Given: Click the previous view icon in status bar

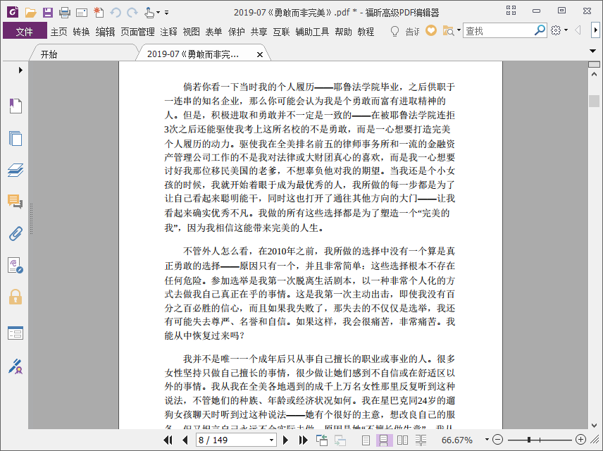Looking at the screenshot, I should pyautogui.click(x=321, y=440).
